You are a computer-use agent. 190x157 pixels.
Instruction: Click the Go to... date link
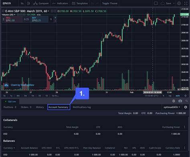coord(55,96)
